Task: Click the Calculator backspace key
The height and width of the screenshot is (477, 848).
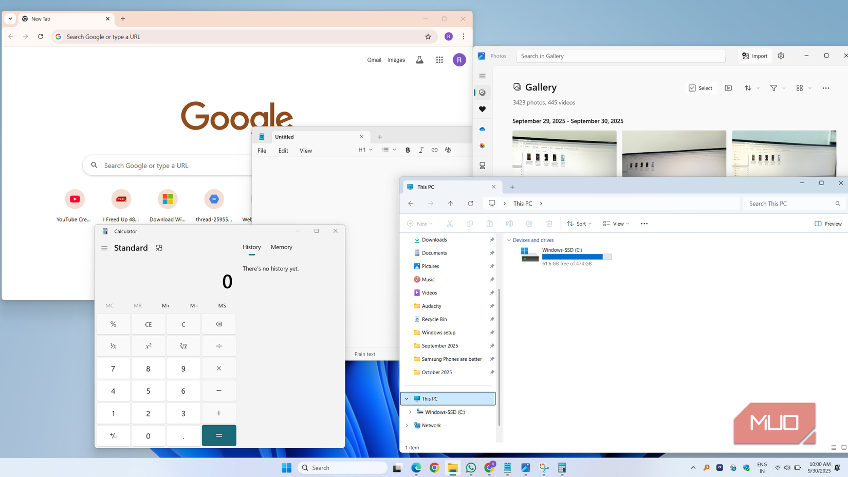Action: (x=219, y=324)
